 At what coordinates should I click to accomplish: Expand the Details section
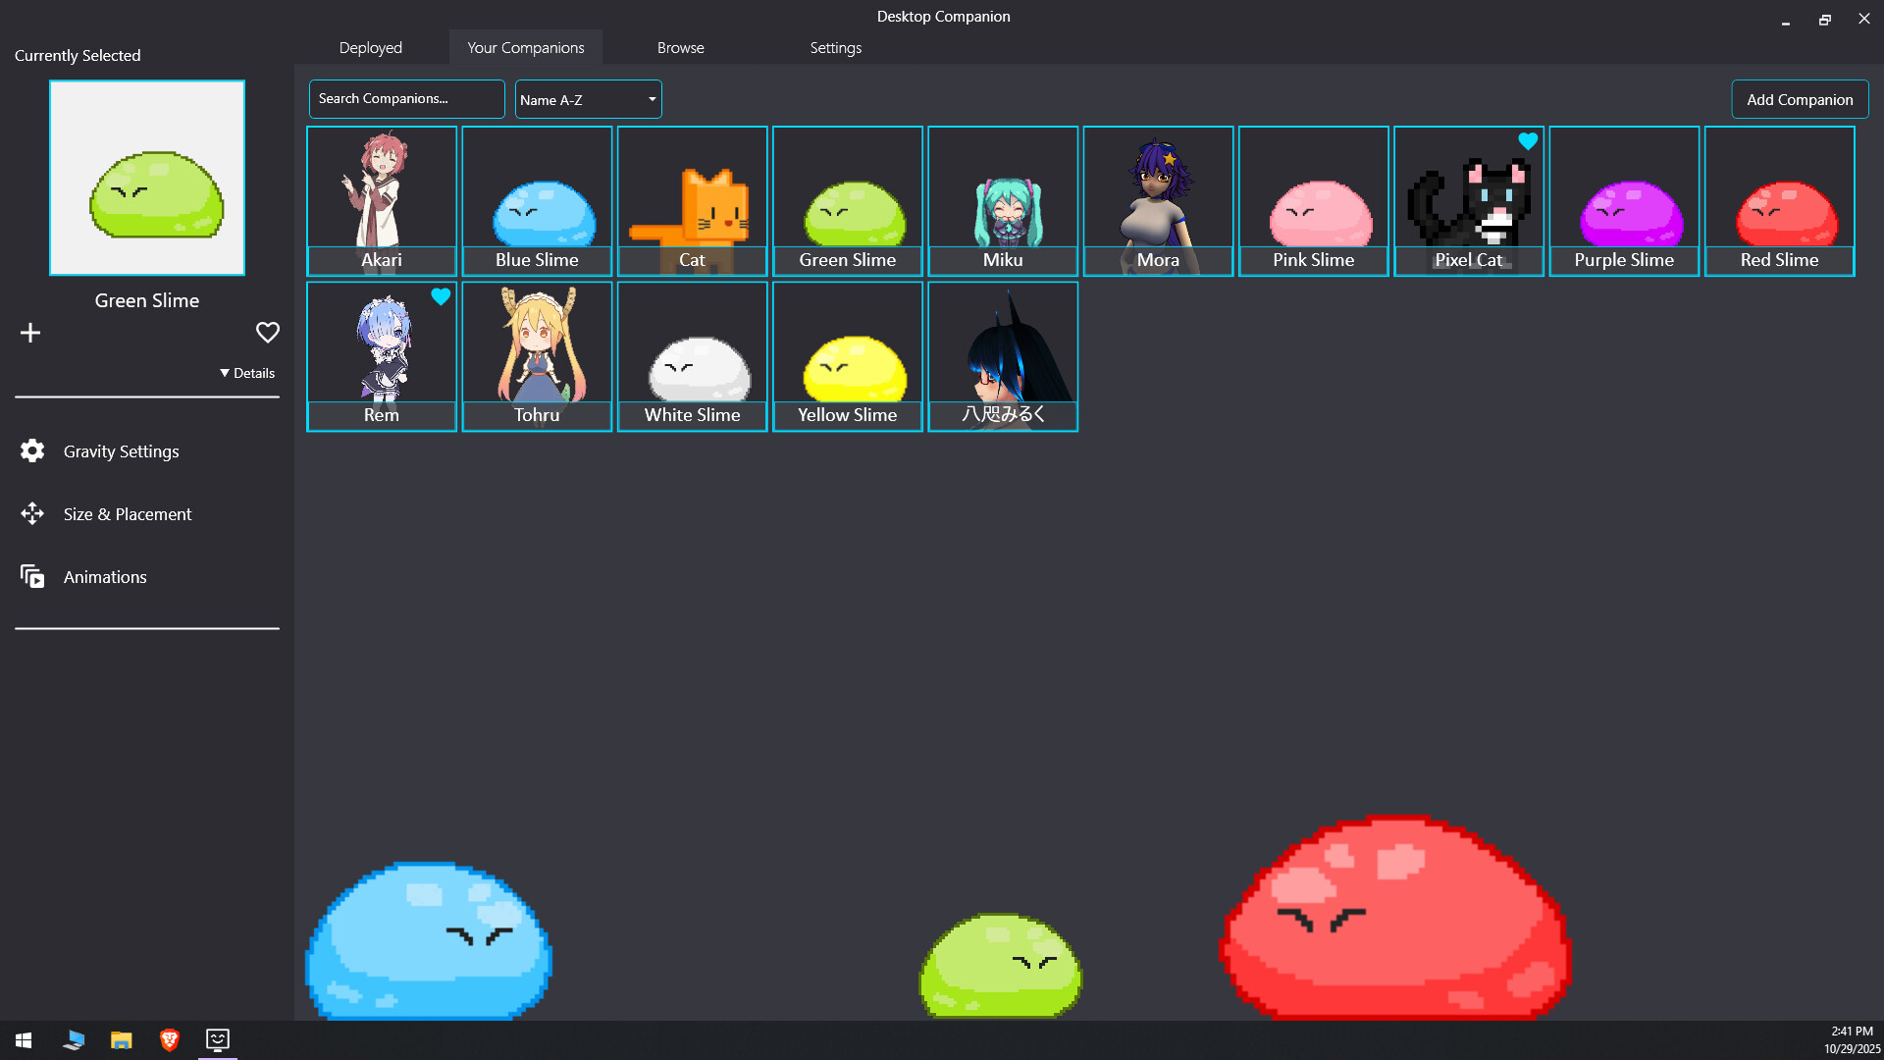(x=246, y=373)
